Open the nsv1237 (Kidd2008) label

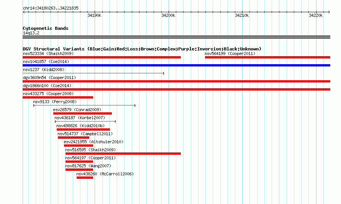click(44, 70)
